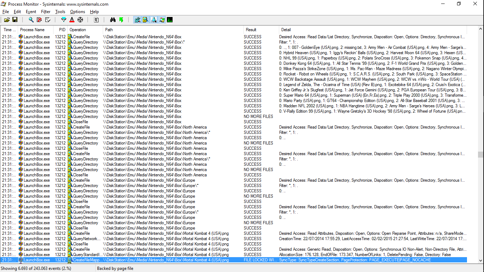The image size is (484, 272).
Task: Open the Edit menu
Action: [x=17, y=12]
